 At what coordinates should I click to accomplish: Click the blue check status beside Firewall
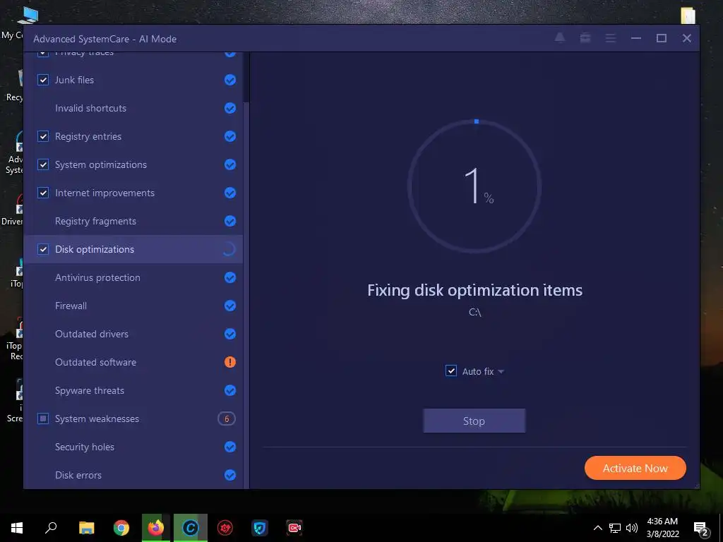230,306
